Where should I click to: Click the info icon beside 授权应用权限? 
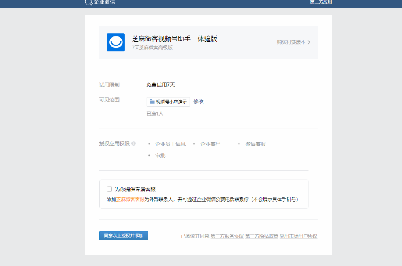pos(134,144)
